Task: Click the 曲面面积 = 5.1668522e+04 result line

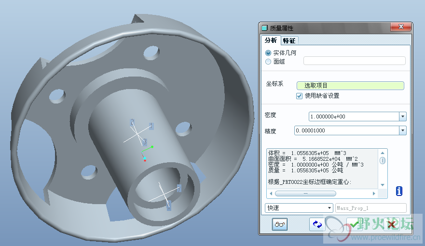Action: click(x=313, y=159)
